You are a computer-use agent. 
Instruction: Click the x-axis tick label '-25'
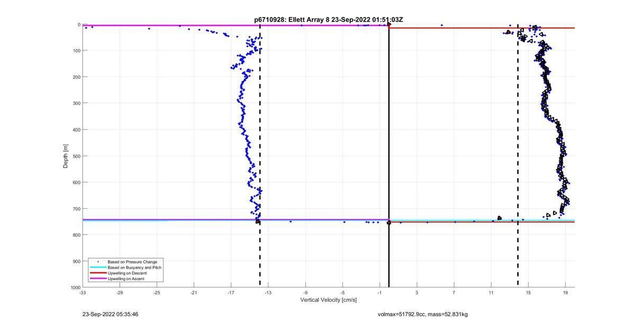point(157,292)
